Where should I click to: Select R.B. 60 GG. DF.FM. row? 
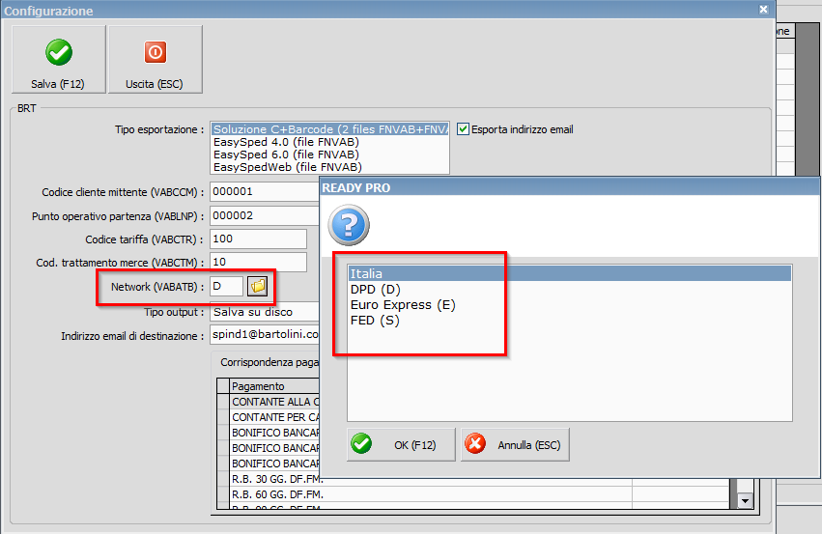(431, 494)
